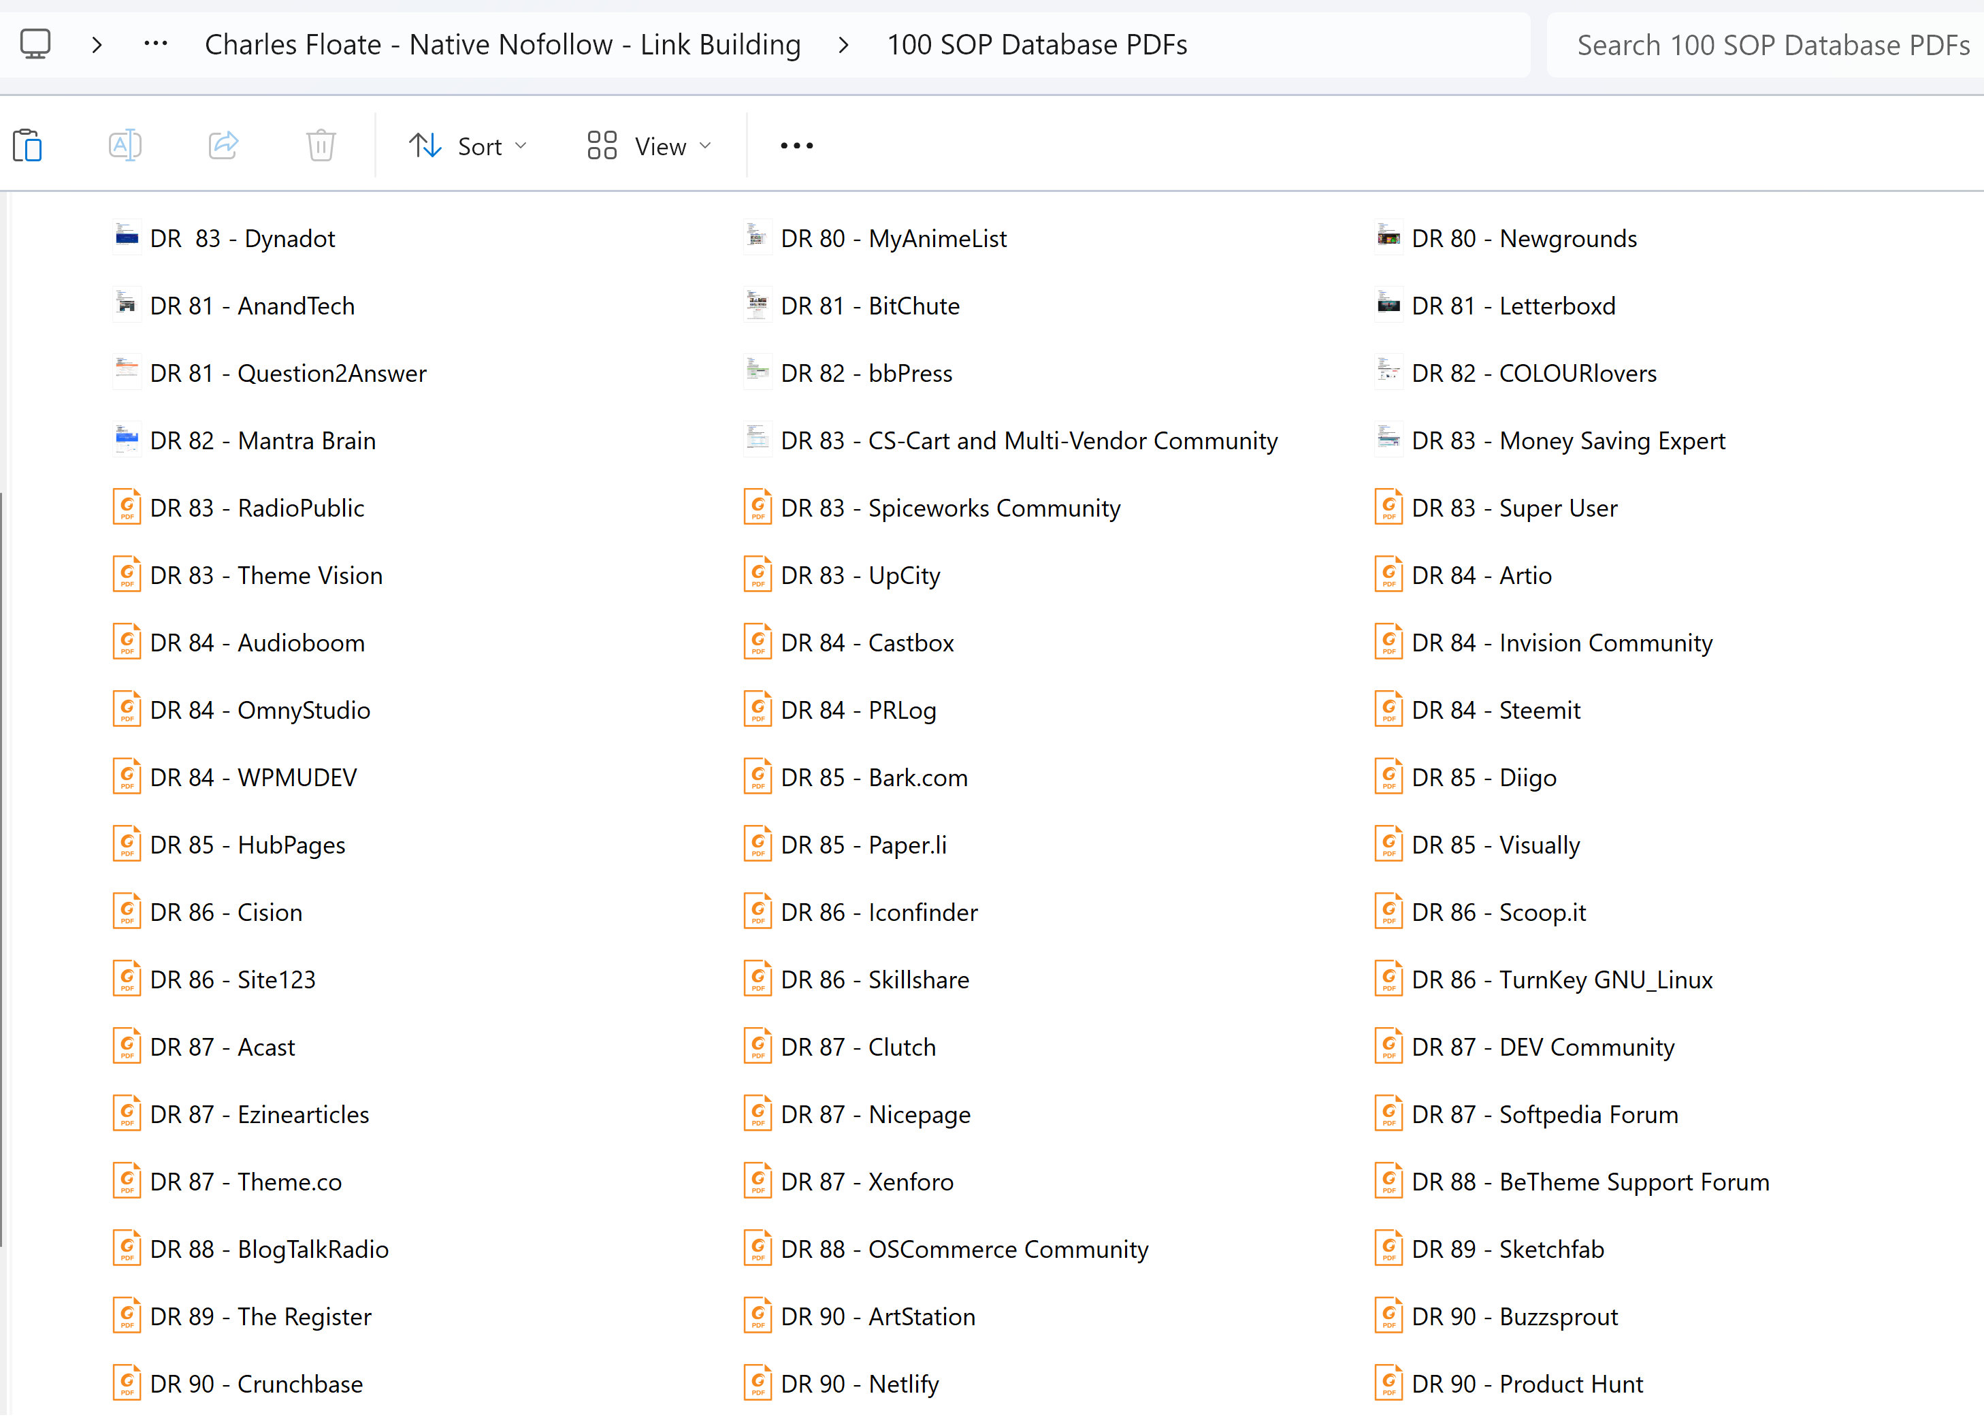Image resolution: width=1984 pixels, height=1428 pixels.
Task: Select file DR 82 - bbPress
Action: [849, 373]
